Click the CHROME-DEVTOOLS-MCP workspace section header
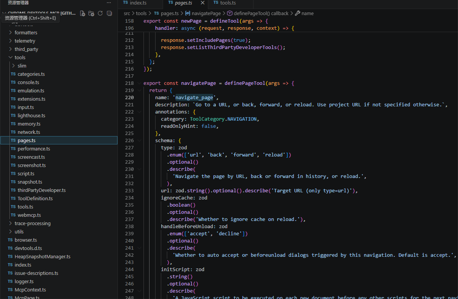 (x=41, y=13)
